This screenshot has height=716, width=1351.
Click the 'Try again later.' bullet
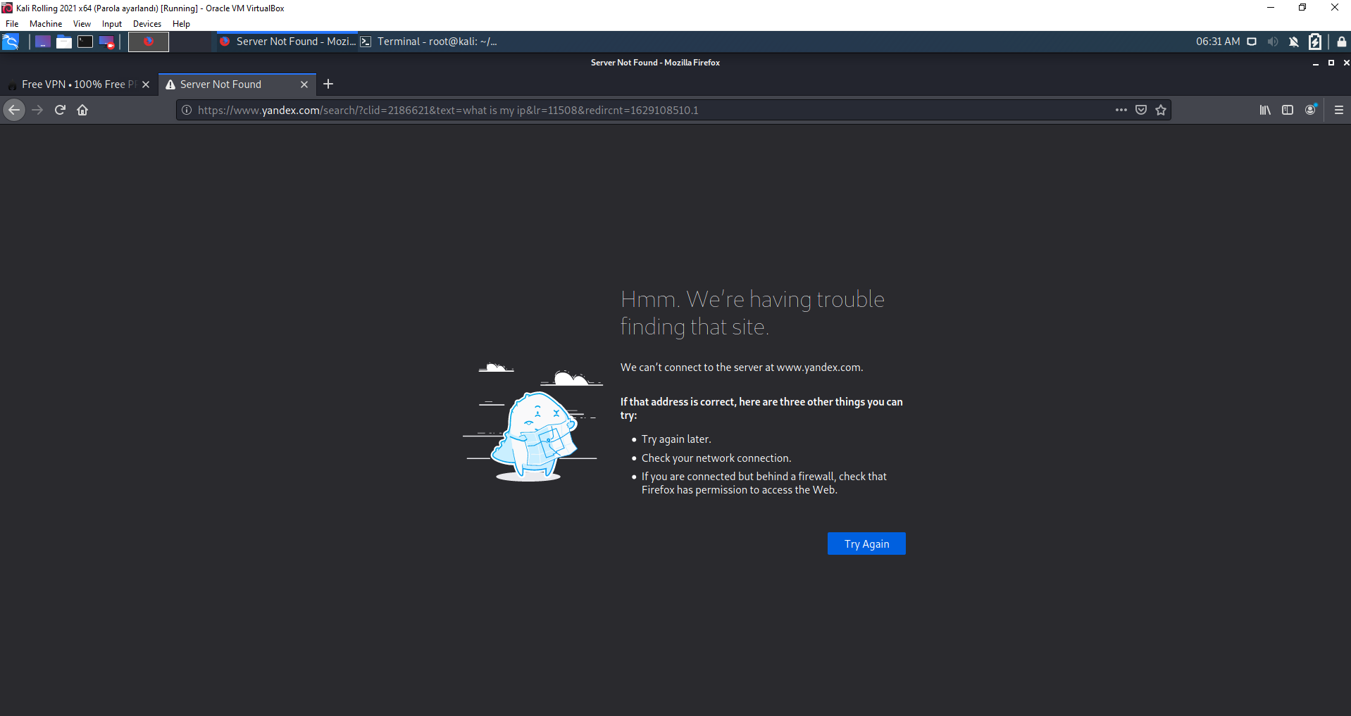point(676,439)
